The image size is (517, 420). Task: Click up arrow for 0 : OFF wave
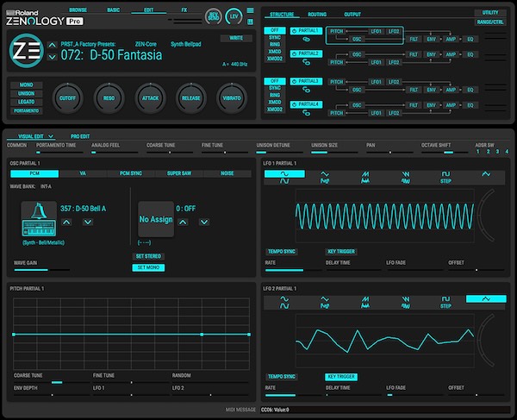183,222
